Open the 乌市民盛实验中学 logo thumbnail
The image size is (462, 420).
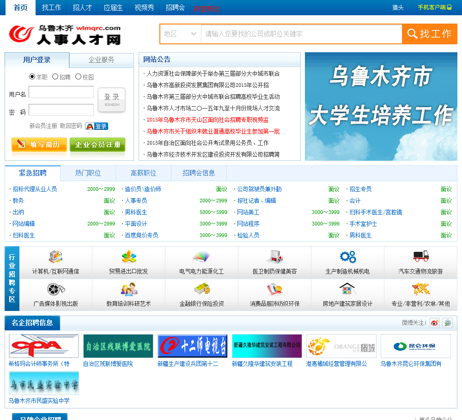point(44,383)
